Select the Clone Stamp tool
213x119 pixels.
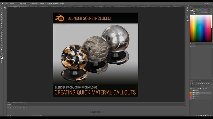tap(2, 28)
